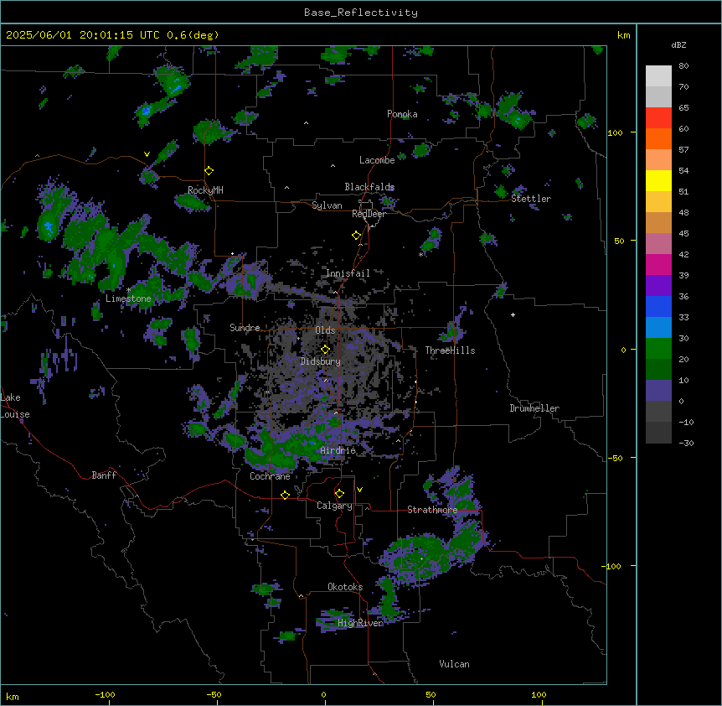Select the Olds label
The height and width of the screenshot is (706, 722).
click(325, 330)
